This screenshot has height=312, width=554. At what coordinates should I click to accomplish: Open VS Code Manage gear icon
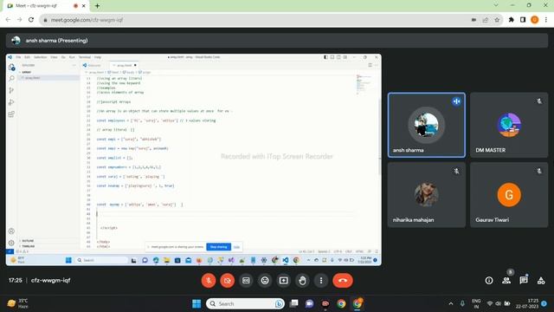tap(11, 243)
